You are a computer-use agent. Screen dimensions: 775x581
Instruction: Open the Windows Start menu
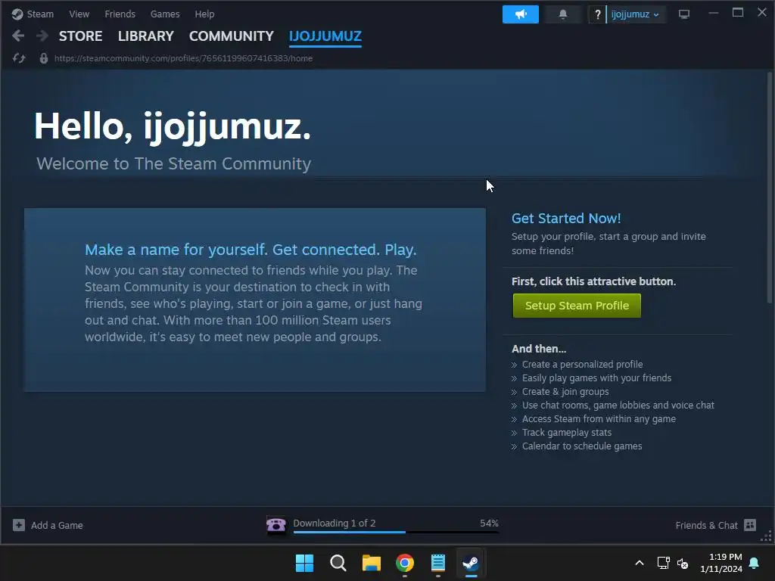coord(304,563)
